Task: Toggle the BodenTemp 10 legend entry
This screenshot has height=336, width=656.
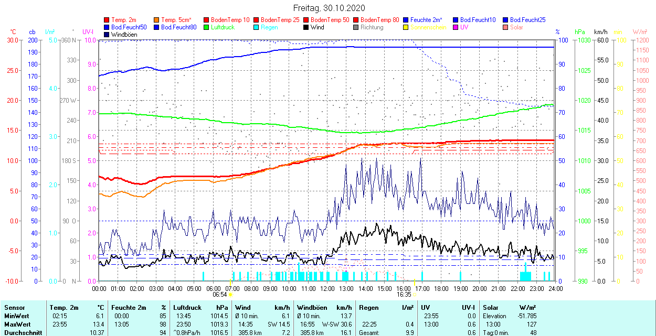Action: 230,20
